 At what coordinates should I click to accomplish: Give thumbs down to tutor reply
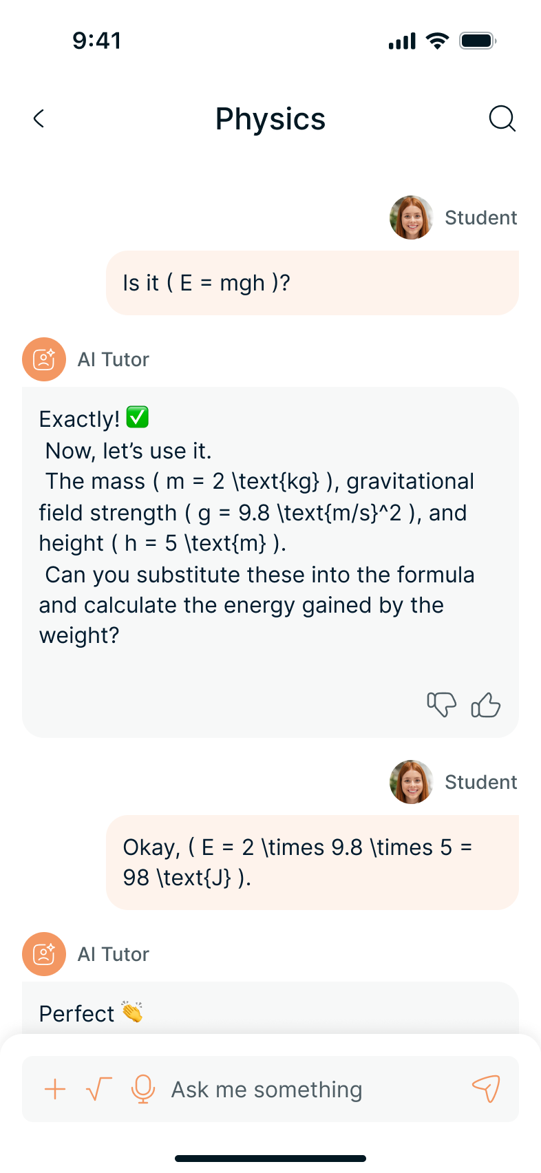tap(441, 705)
